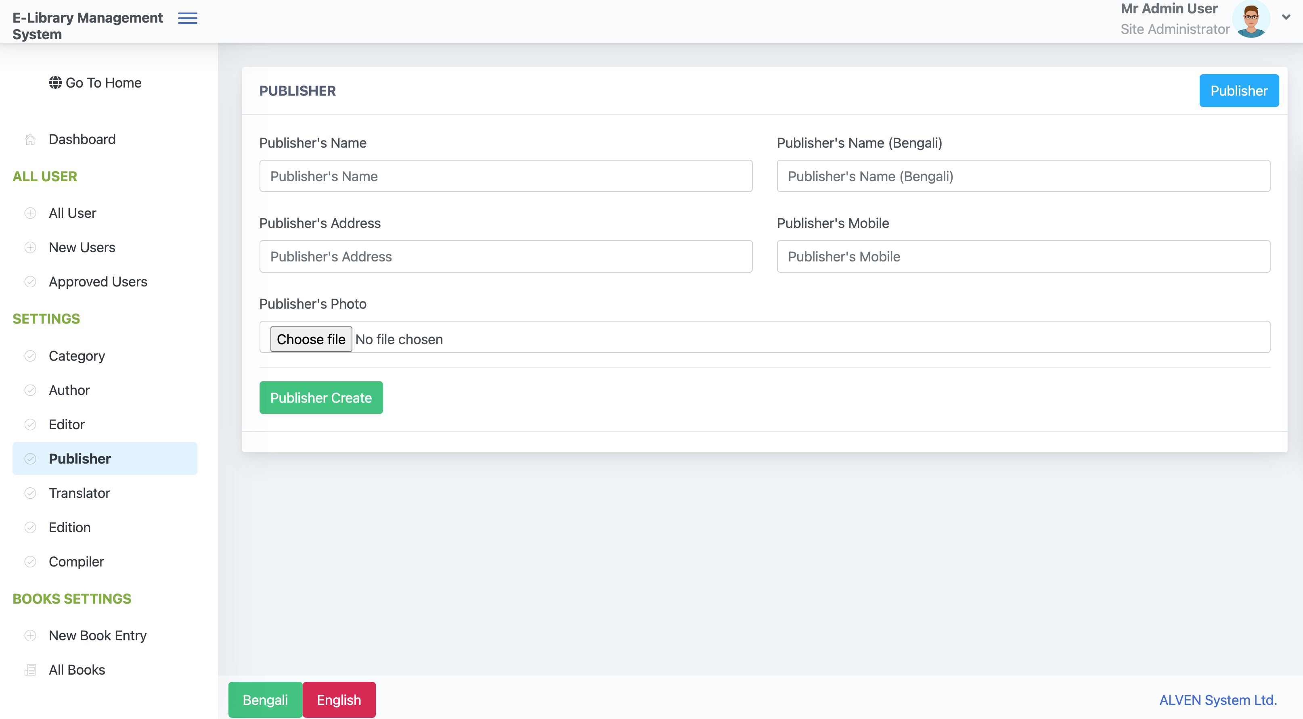The image size is (1303, 719).
Task: Select the highlighted Publisher menu item
Action: [105, 459]
